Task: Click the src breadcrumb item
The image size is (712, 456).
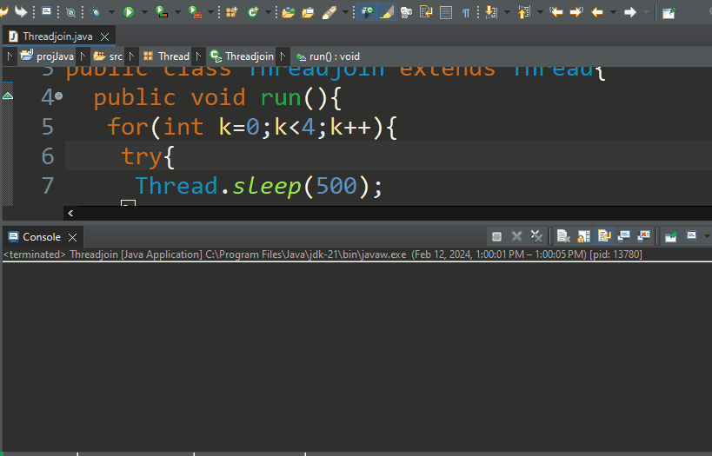Action: click(x=115, y=56)
